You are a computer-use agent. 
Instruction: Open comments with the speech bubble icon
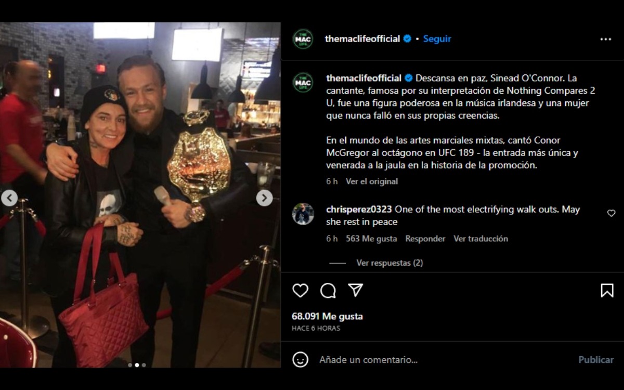(328, 290)
